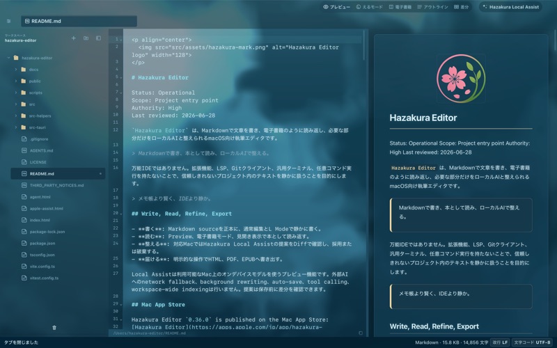The image size is (557, 348).
Task: Click the scripts folder icon
Action: click(x=24, y=93)
